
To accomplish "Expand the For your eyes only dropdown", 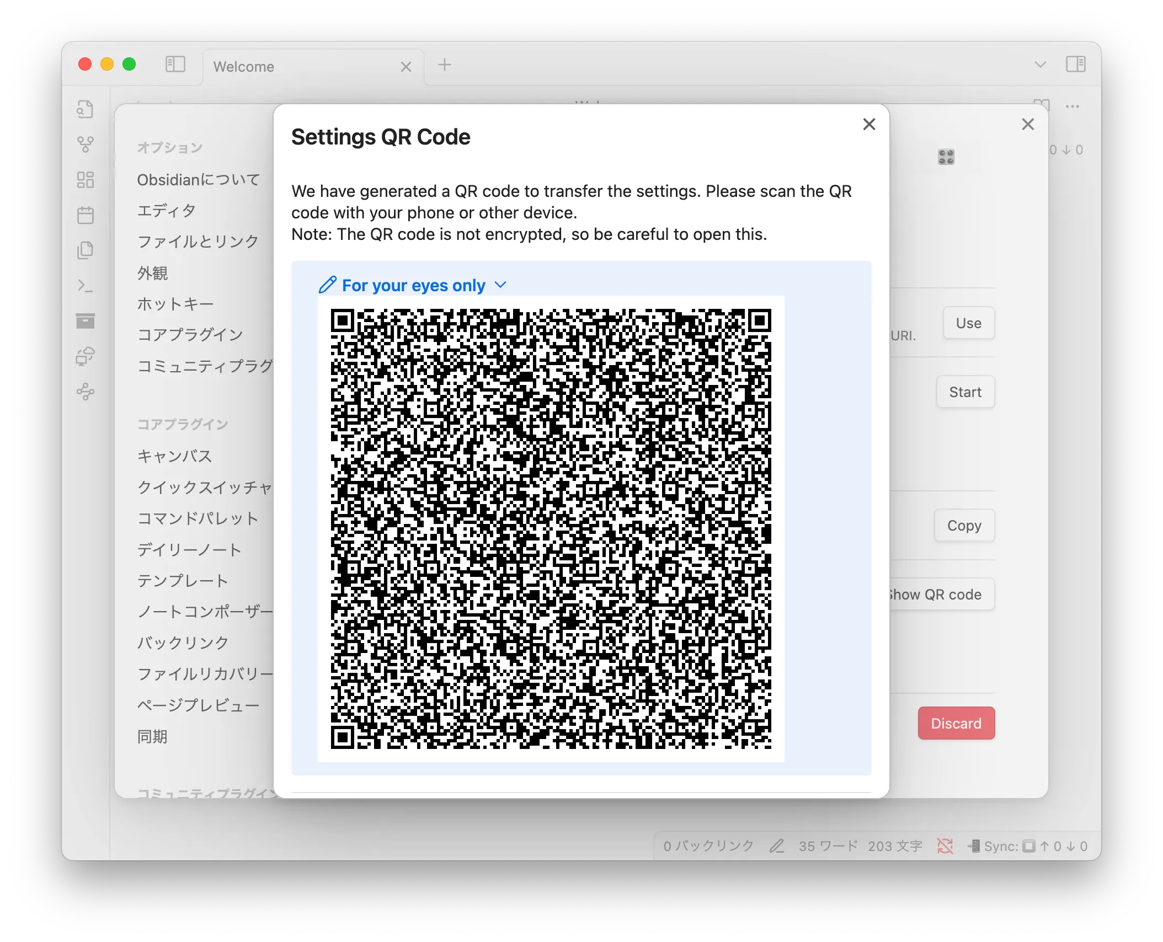I will tap(501, 285).
